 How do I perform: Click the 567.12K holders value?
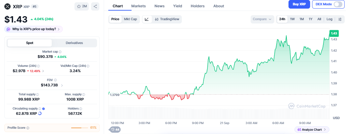click(x=75, y=113)
